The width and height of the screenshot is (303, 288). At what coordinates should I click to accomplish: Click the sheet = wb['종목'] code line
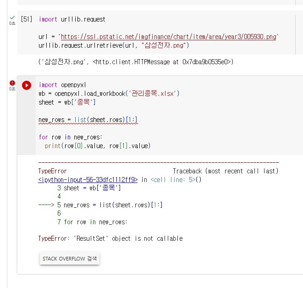click(x=67, y=102)
